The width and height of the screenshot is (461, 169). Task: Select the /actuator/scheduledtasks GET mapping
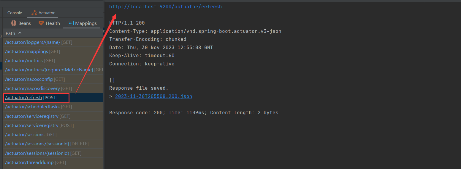(32, 107)
